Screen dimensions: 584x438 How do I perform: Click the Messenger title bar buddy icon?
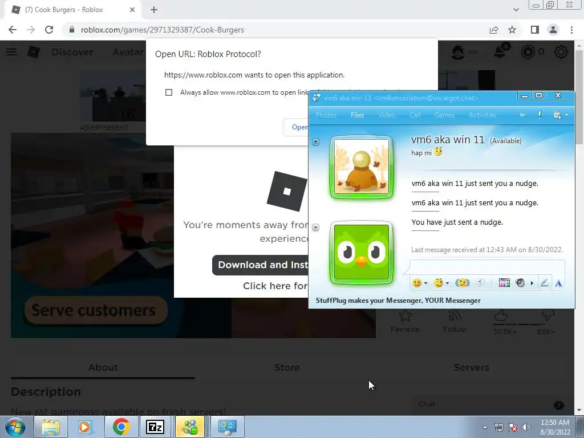317,98
